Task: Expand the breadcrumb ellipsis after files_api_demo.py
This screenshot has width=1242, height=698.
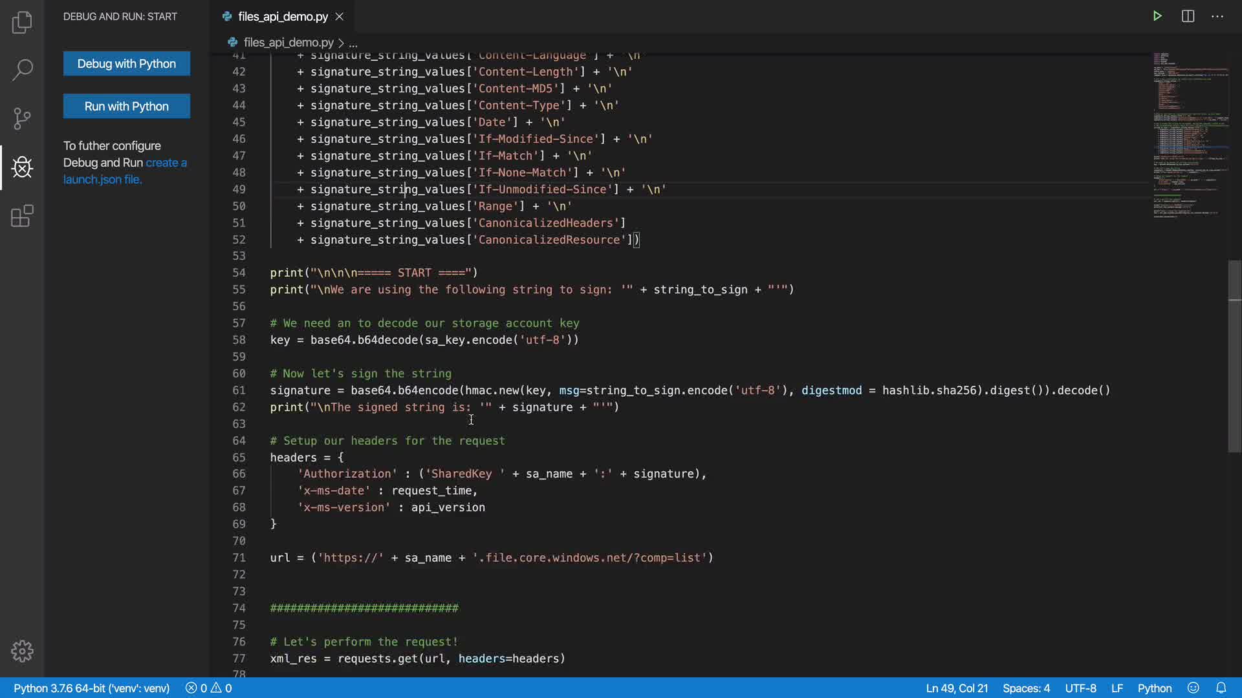Action: (353, 43)
